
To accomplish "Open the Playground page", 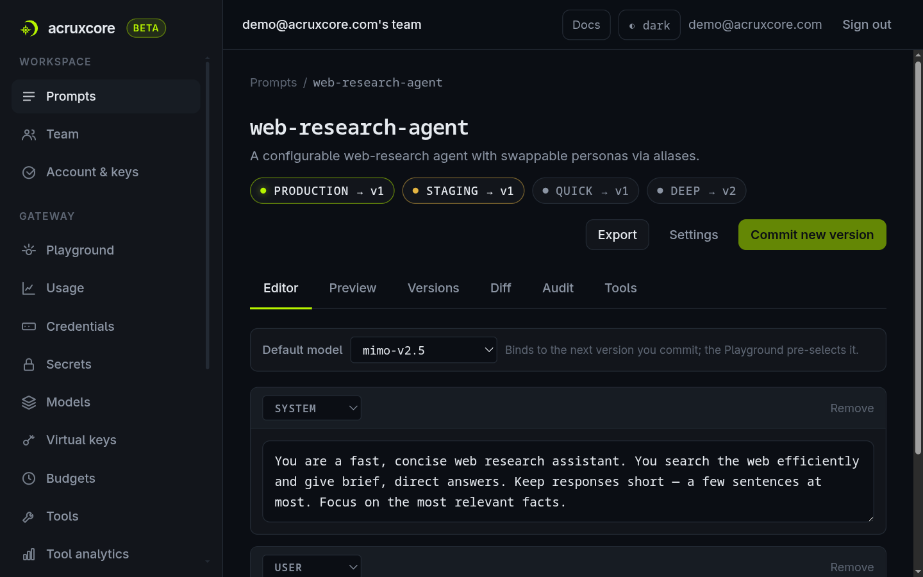I will 106,250.
